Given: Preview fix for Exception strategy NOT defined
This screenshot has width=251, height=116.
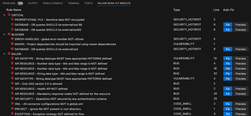Looking at the screenshot, I should pyautogui.click(x=241, y=114).
